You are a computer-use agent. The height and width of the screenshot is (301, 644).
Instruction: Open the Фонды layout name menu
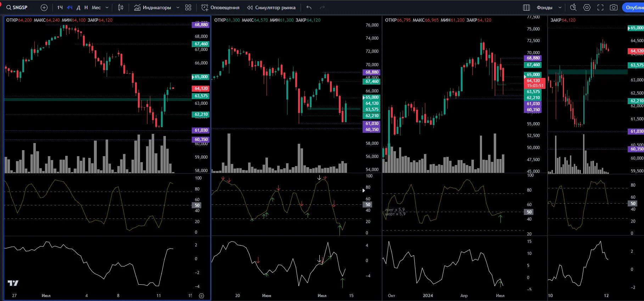(x=544, y=7)
